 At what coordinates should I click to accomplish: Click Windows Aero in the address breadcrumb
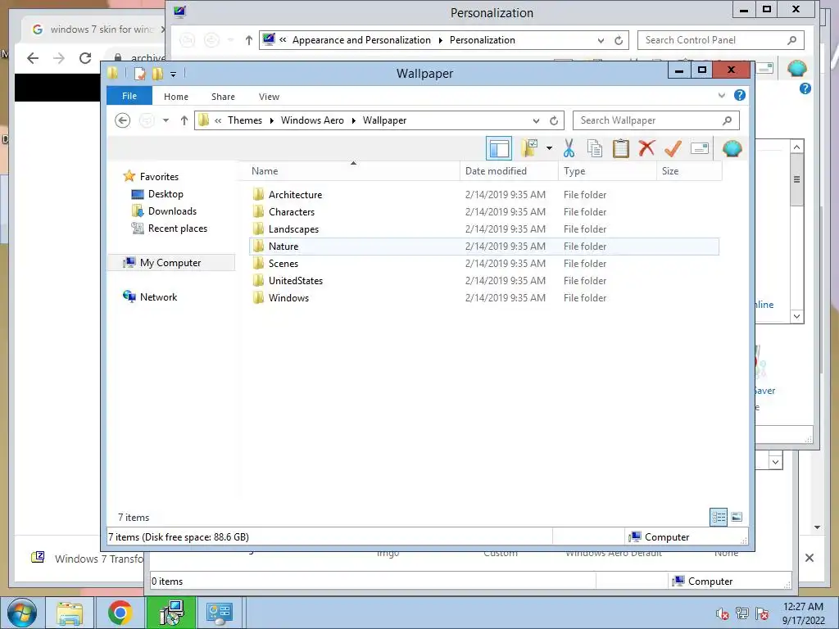pyautogui.click(x=312, y=120)
